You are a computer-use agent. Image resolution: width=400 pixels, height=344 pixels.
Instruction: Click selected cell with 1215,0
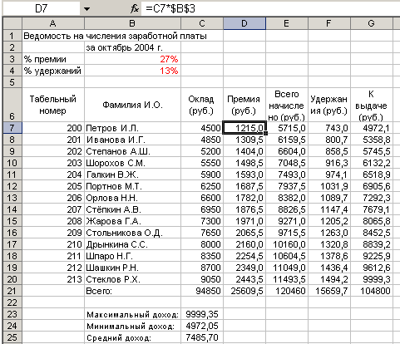244,128
